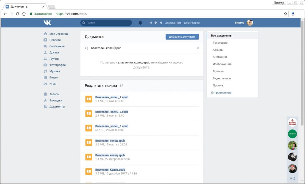The width and height of the screenshot is (305, 184).
Task: Click epub icon of Властелин_колец_2.epub
Action: [x=89, y=114]
